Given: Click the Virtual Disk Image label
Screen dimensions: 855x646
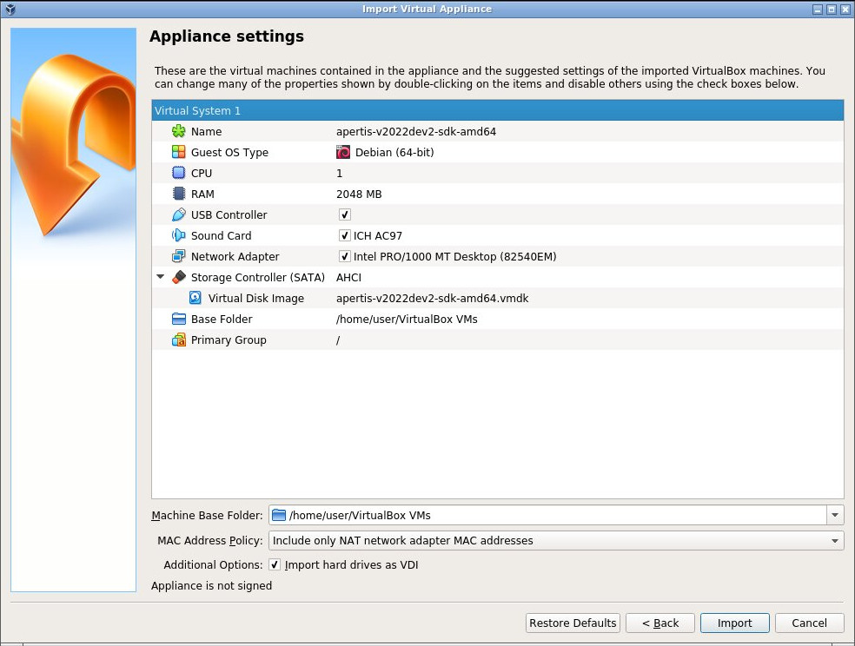Looking at the screenshot, I should coord(255,299).
